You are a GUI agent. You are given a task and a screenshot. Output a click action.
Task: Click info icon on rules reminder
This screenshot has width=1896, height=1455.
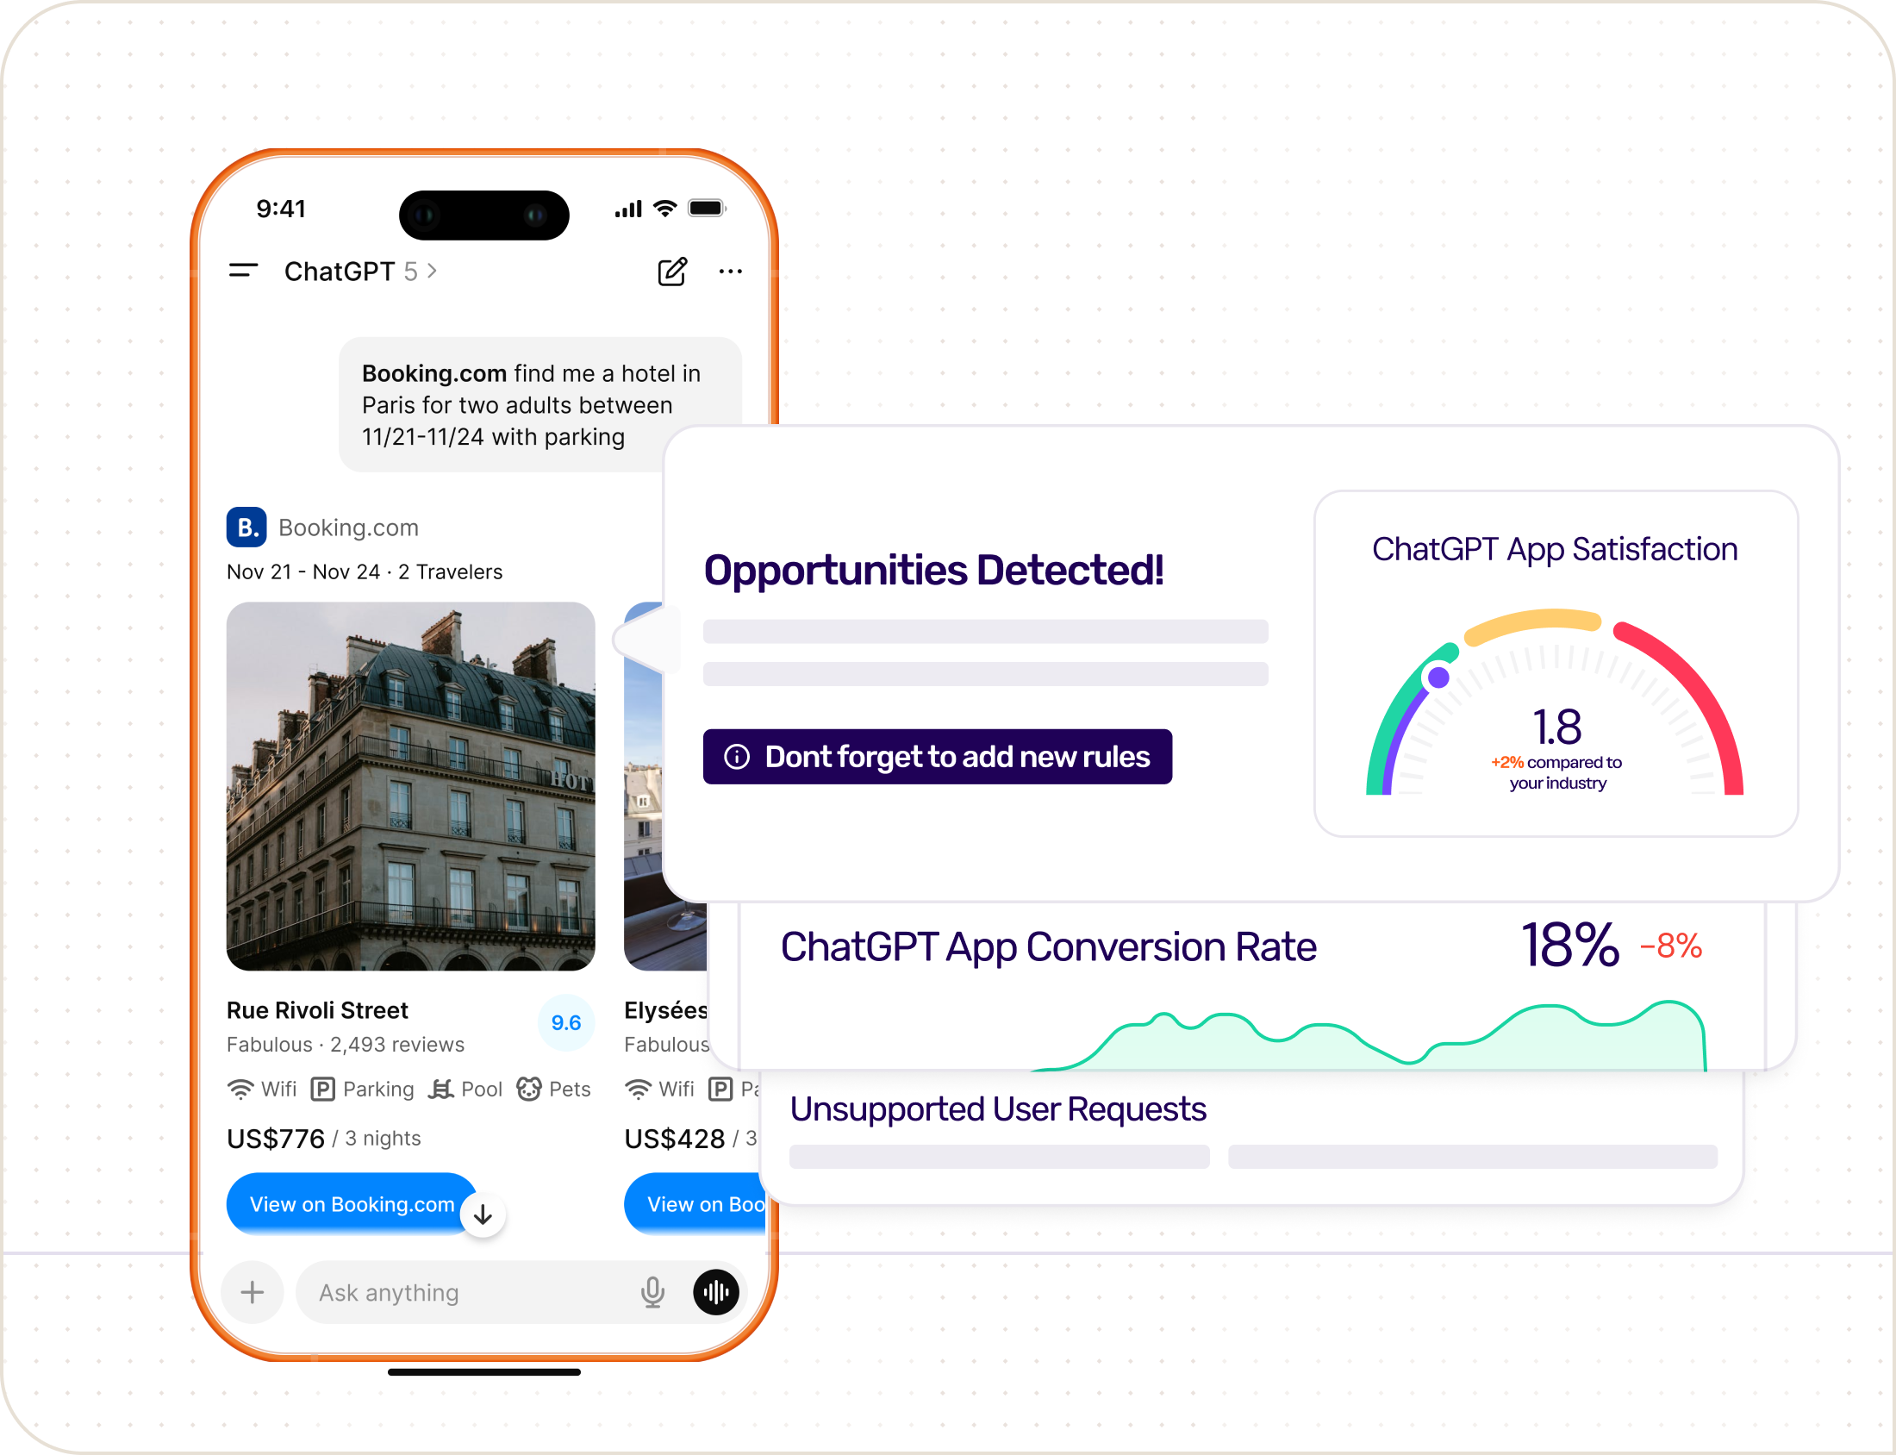737,757
